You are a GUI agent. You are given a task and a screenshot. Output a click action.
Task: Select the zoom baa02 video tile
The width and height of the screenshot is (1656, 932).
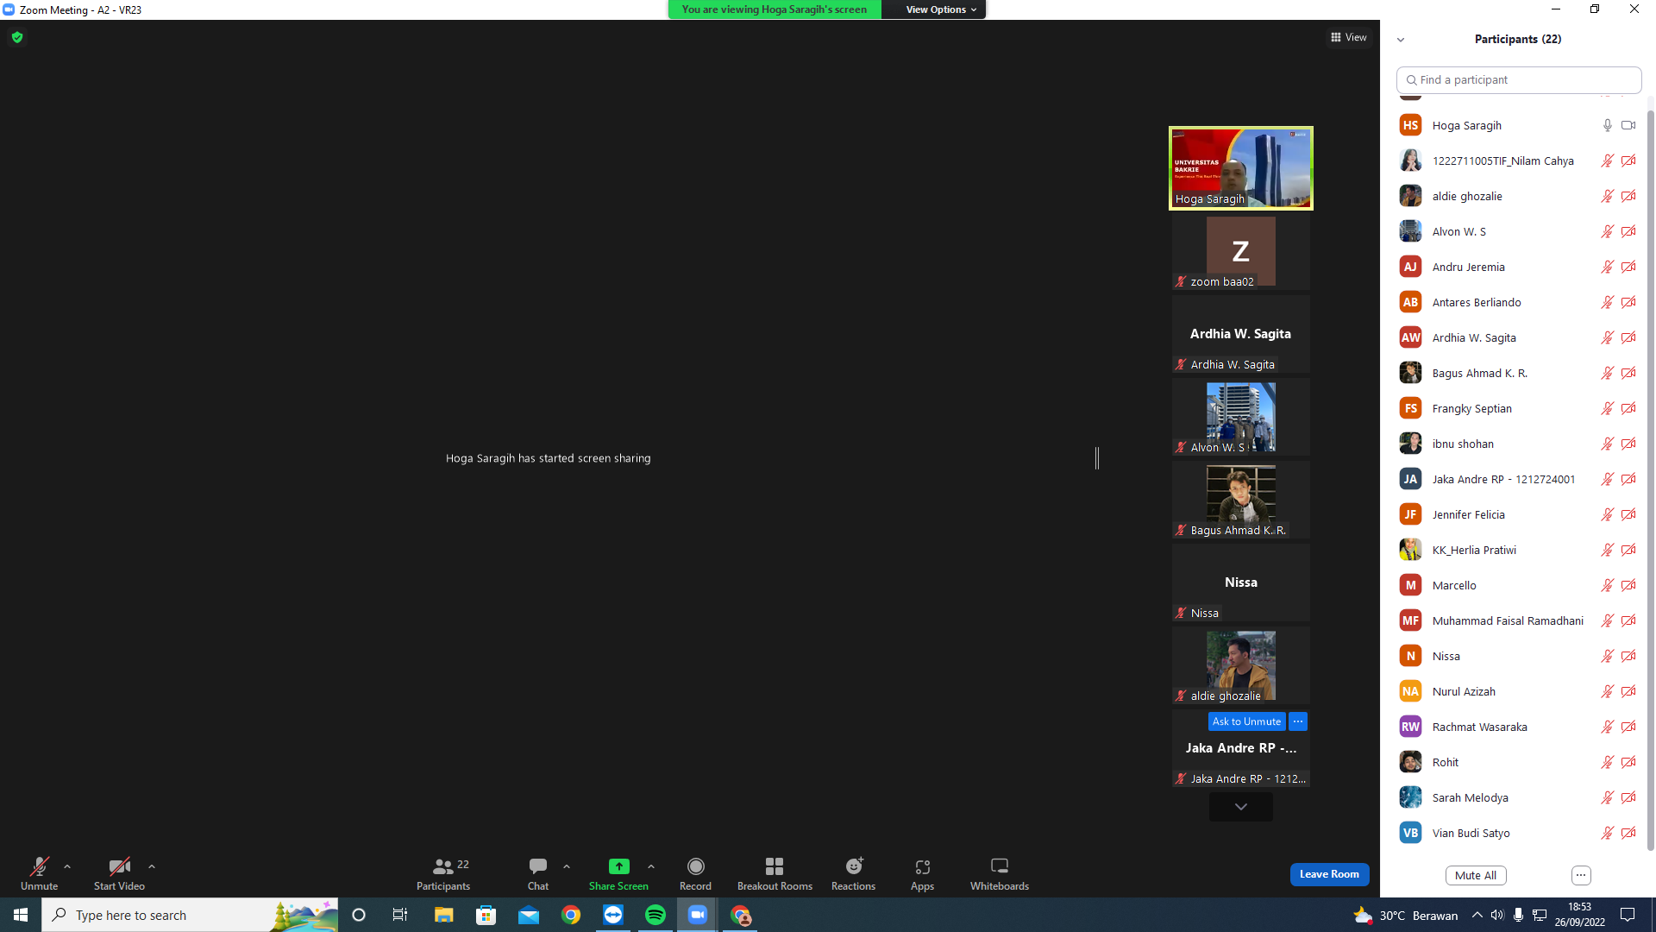tap(1241, 251)
